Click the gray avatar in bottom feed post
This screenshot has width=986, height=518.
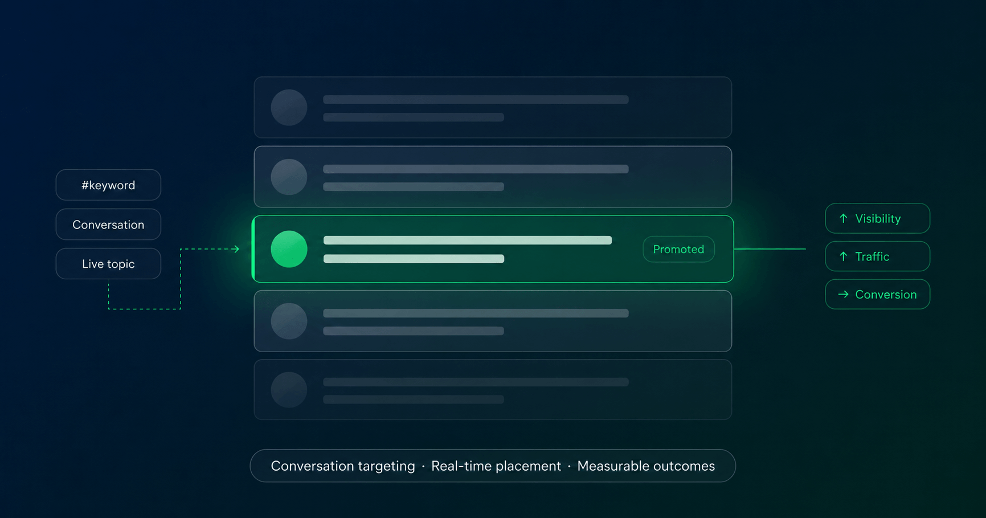pyautogui.click(x=289, y=390)
